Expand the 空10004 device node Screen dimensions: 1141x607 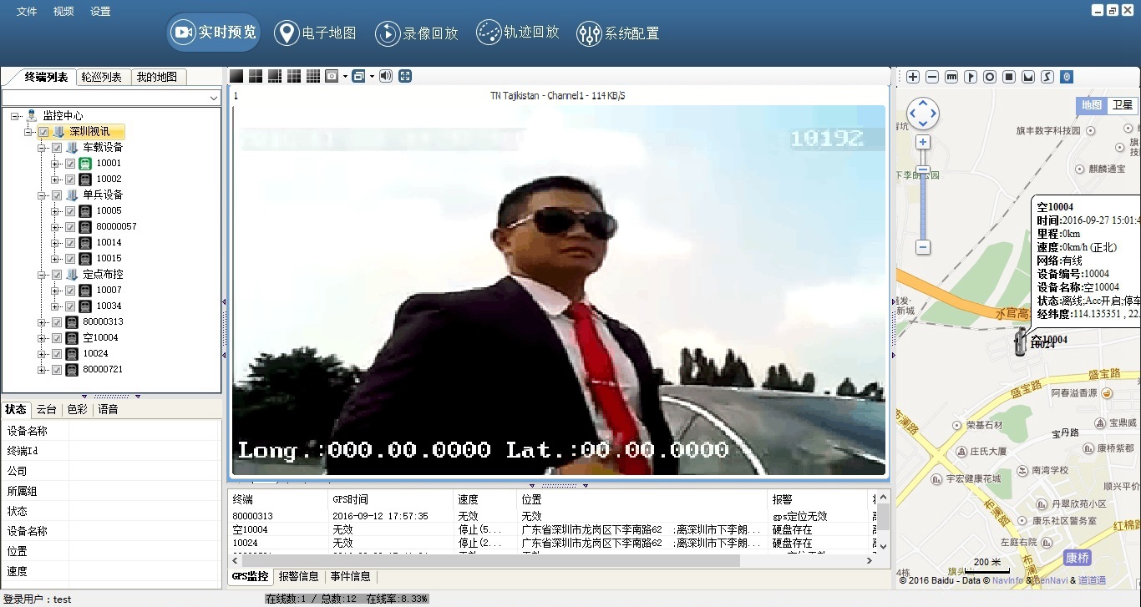pyautogui.click(x=42, y=338)
